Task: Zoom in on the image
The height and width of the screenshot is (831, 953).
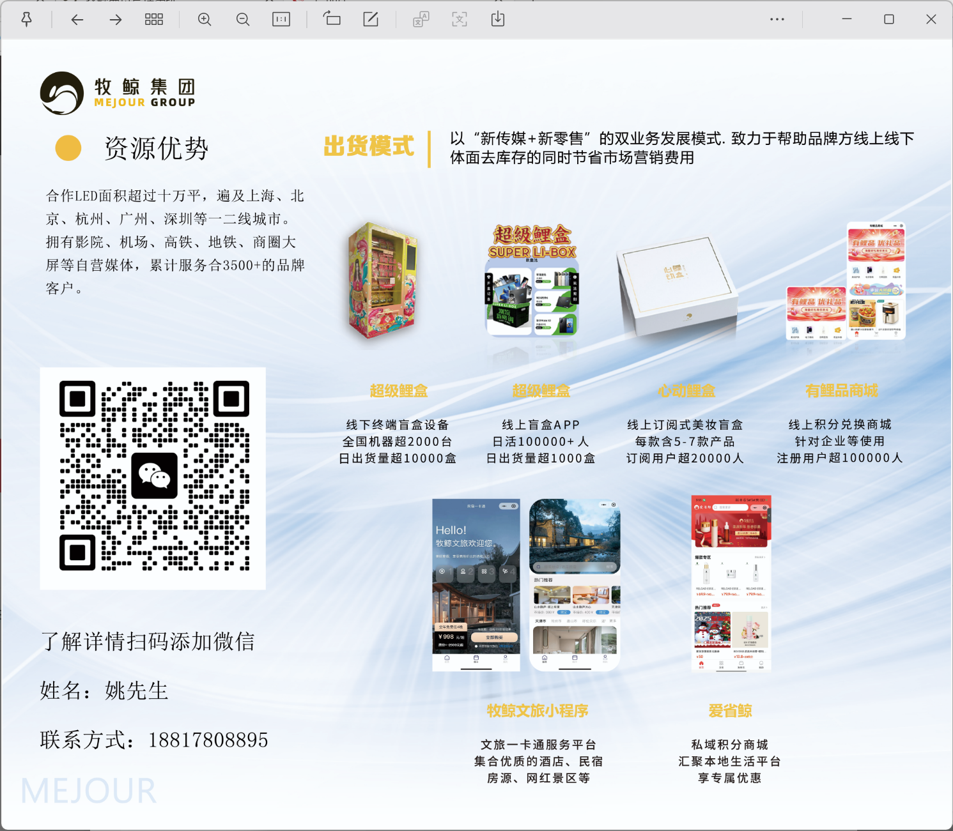Action: pos(205,19)
